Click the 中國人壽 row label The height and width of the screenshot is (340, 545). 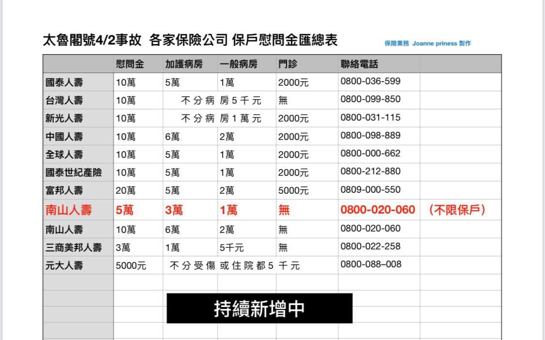click(x=64, y=137)
